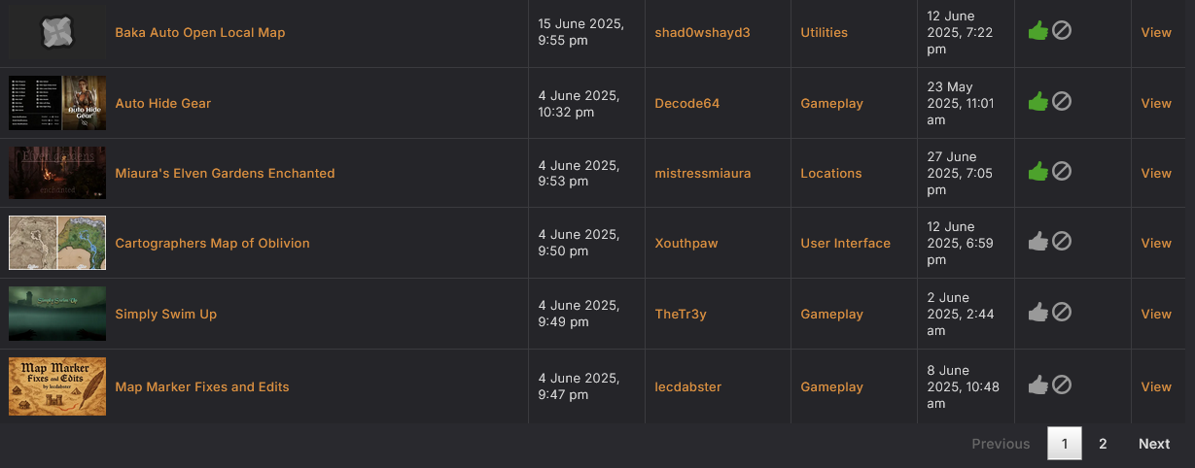Click View for Auto Hide Gear
The image size is (1195, 468).
[x=1156, y=103]
